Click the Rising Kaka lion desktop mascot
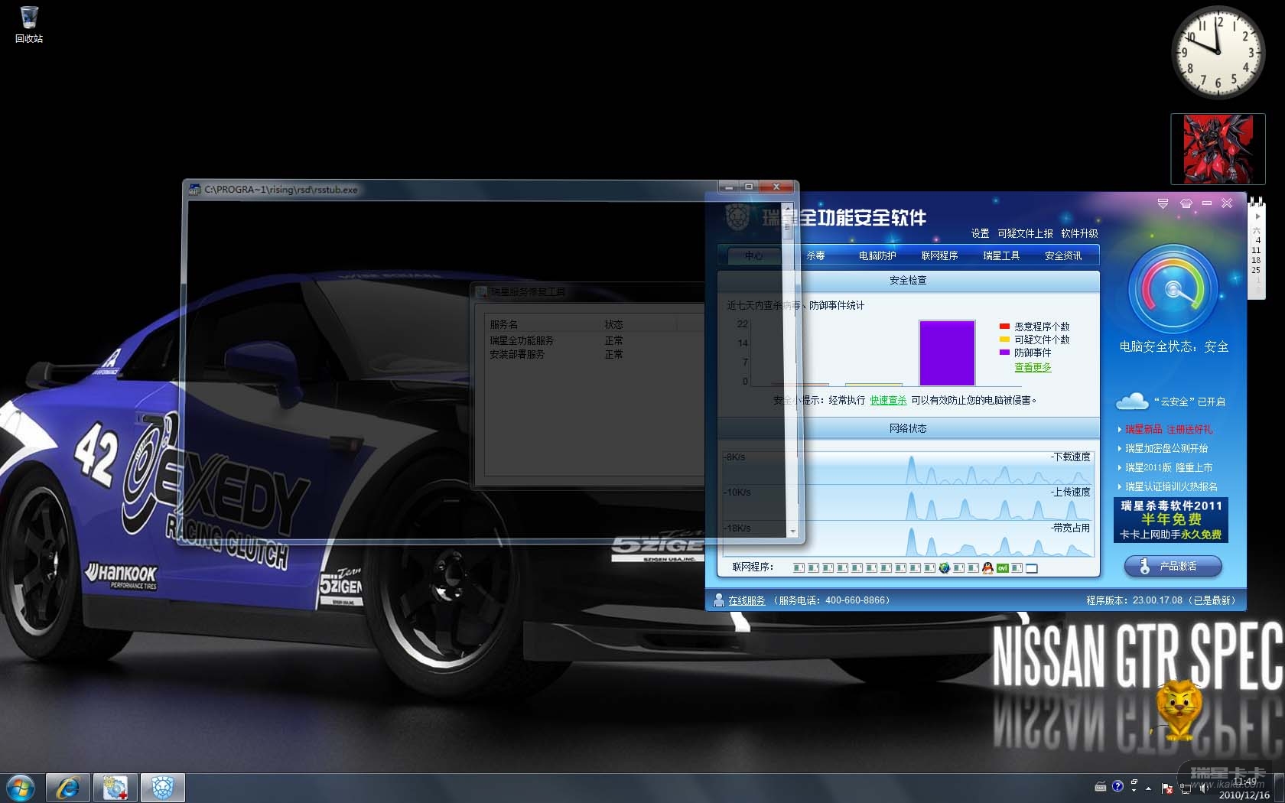 (x=1179, y=710)
